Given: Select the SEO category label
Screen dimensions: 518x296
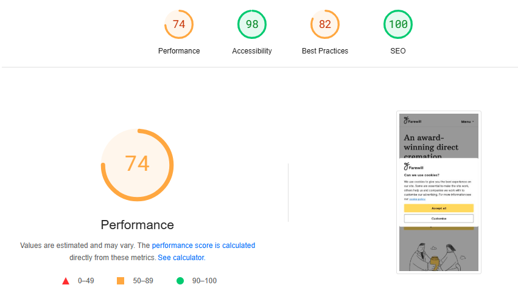Looking at the screenshot, I should pyautogui.click(x=397, y=51).
